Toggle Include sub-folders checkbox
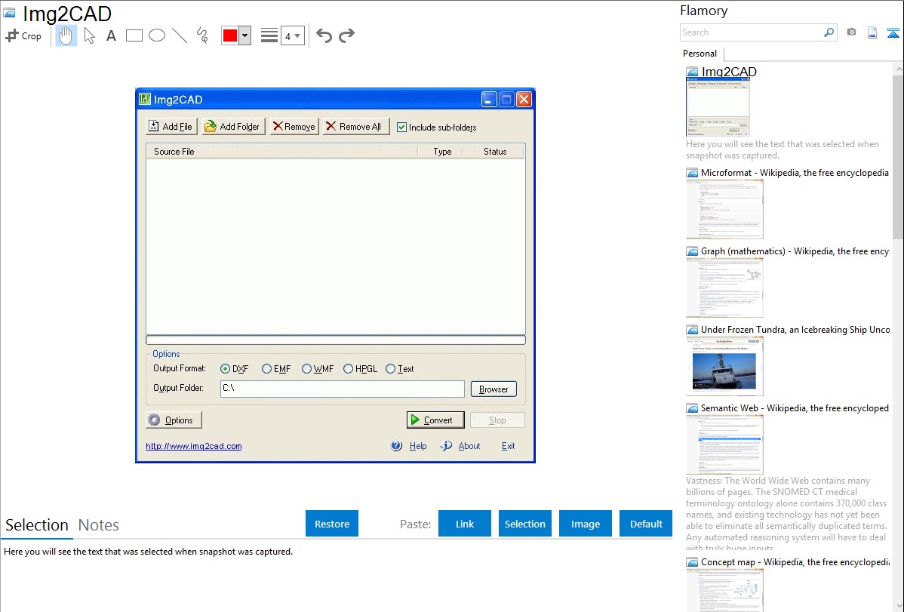The width and height of the screenshot is (904, 612). (x=402, y=128)
